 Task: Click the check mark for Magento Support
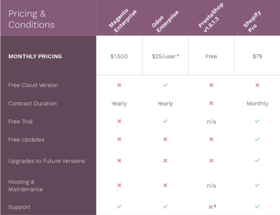point(119,207)
